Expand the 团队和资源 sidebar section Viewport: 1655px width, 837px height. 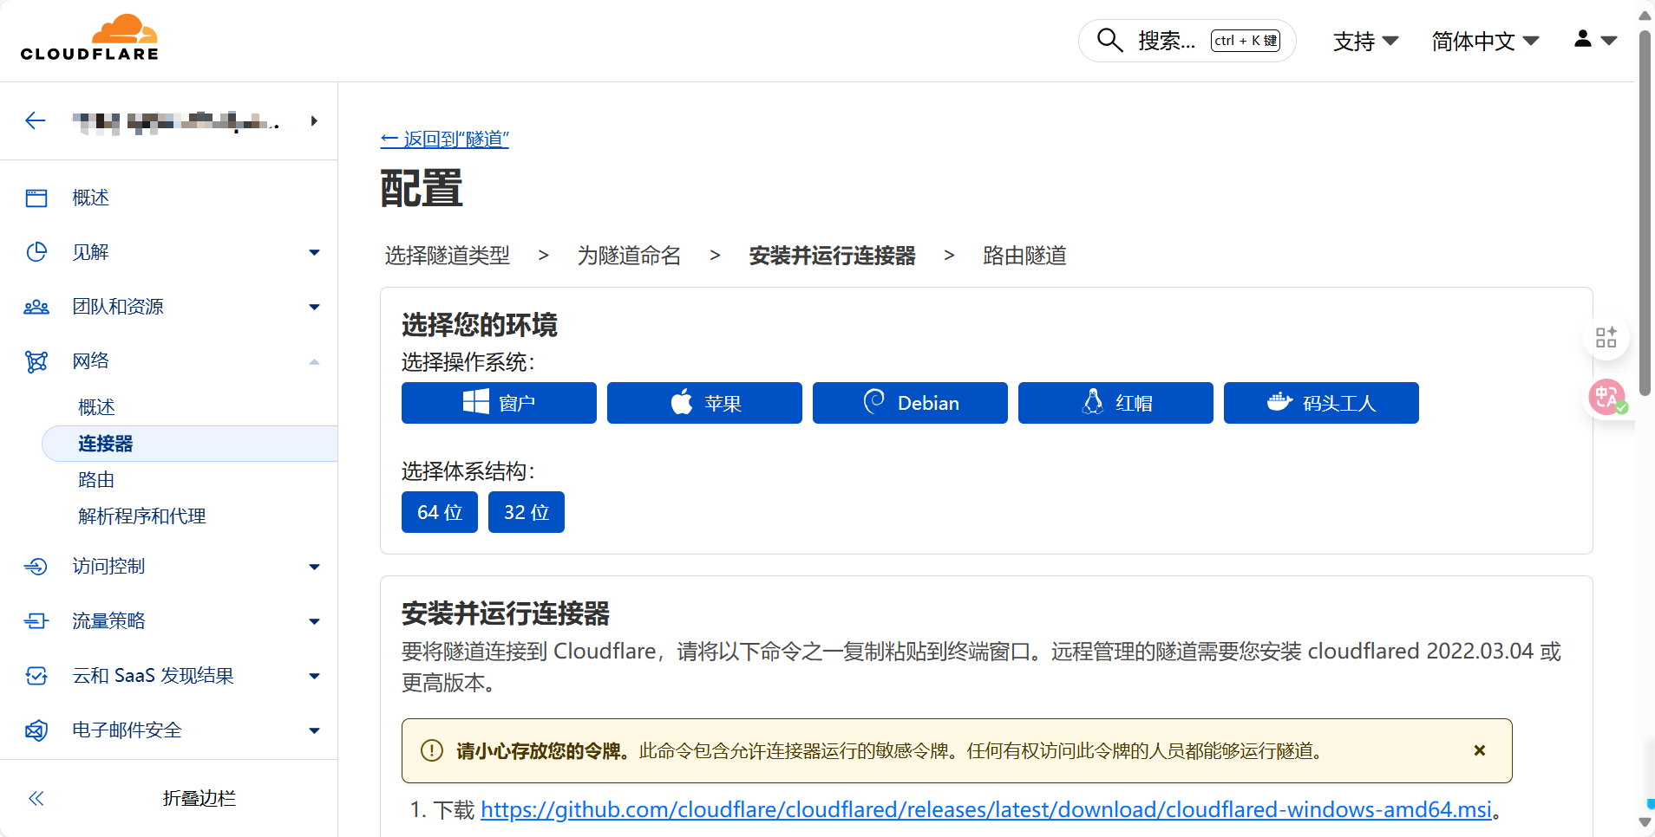(x=314, y=308)
